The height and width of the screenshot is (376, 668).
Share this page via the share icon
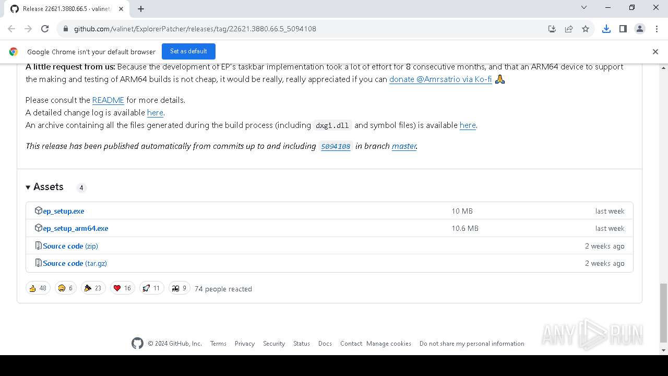click(569, 29)
